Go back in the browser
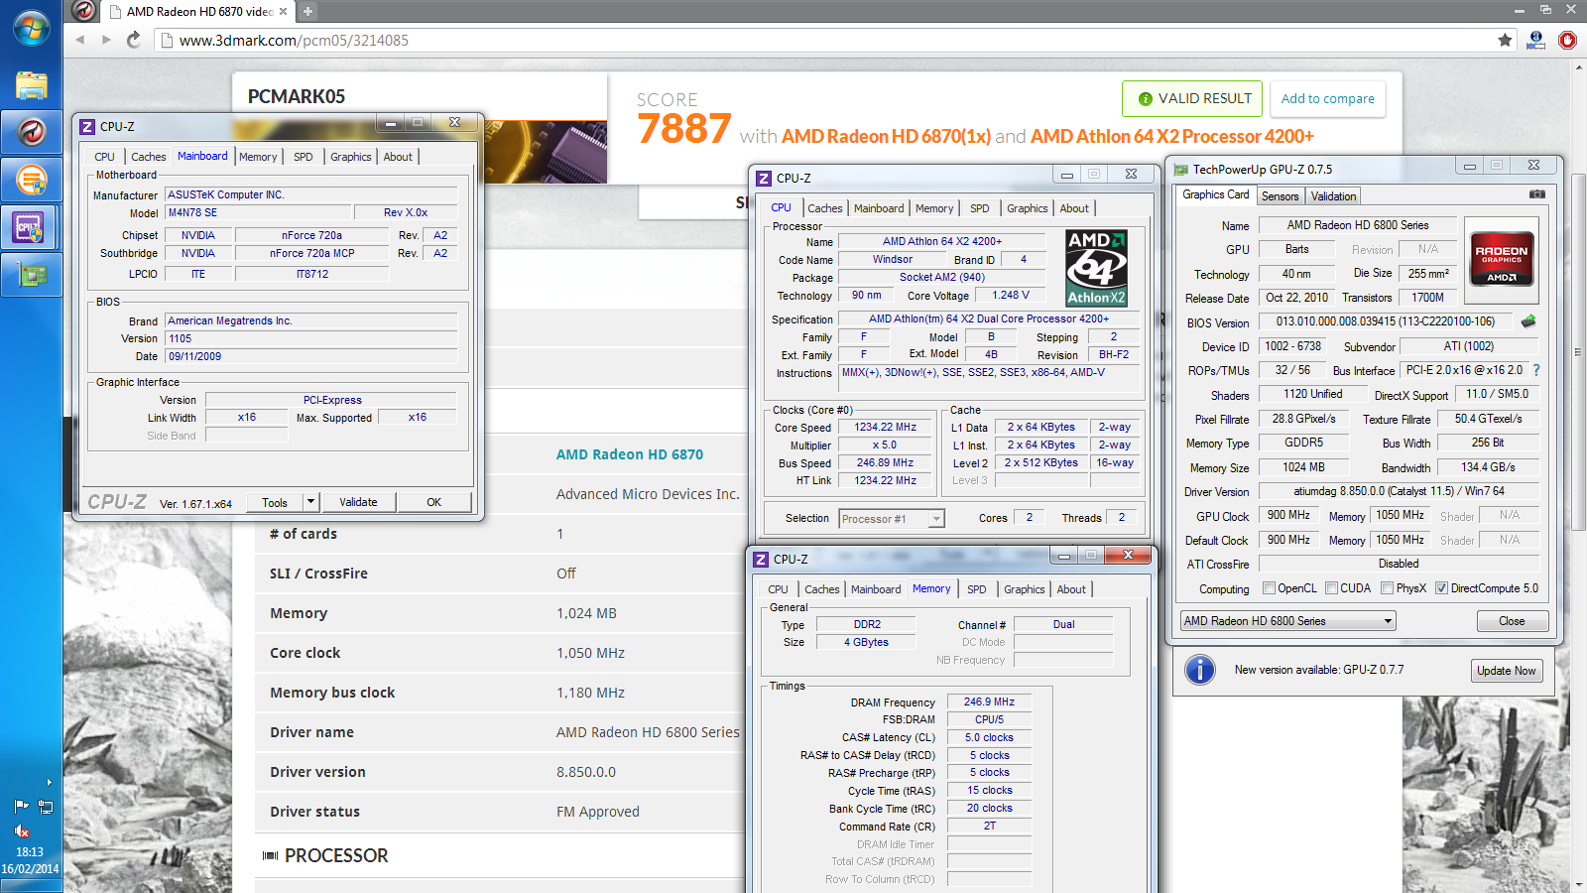This screenshot has width=1587, height=893. (80, 40)
